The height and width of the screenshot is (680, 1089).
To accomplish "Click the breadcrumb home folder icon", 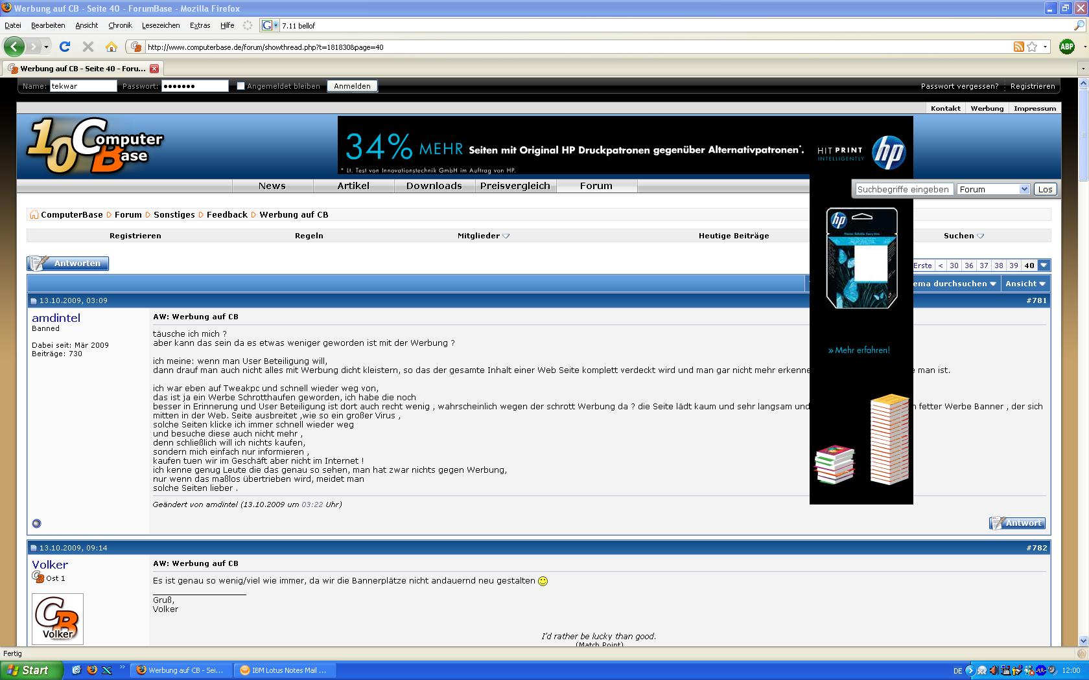I will click(34, 214).
